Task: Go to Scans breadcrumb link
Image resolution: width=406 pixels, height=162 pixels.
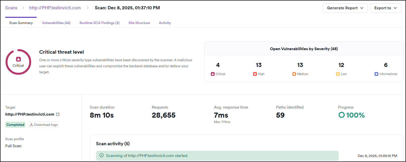Action: 11,8
